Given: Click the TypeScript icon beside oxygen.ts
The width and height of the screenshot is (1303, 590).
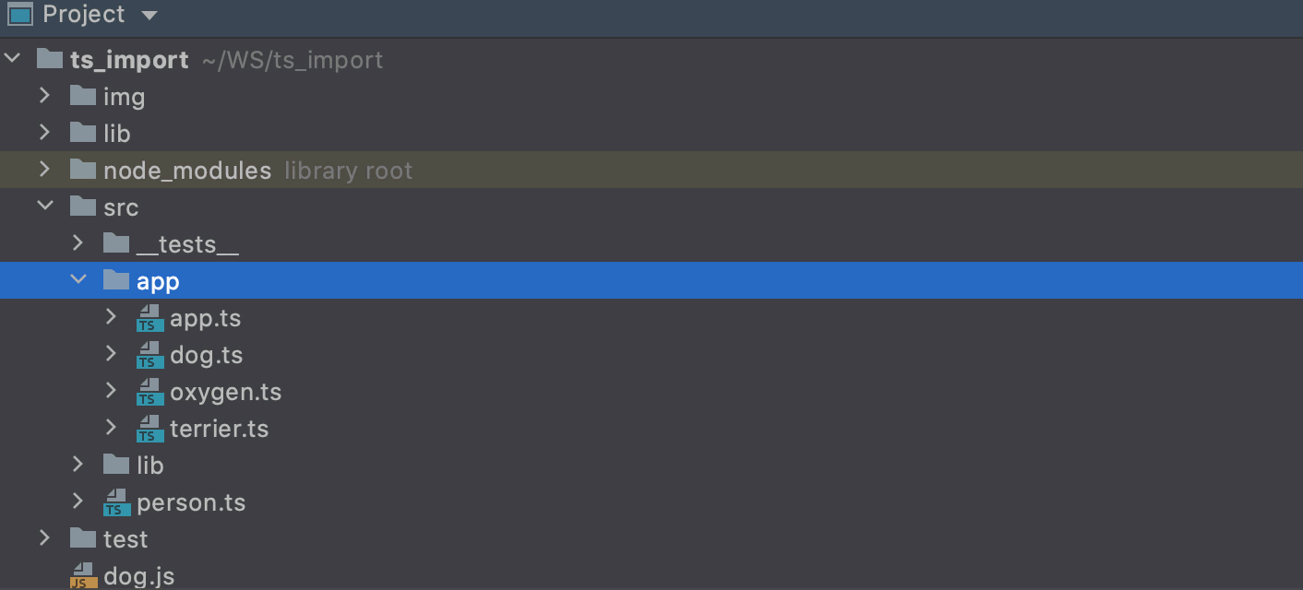Looking at the screenshot, I should 149,392.
